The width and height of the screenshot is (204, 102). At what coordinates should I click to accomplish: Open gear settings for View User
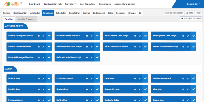[183, 89]
